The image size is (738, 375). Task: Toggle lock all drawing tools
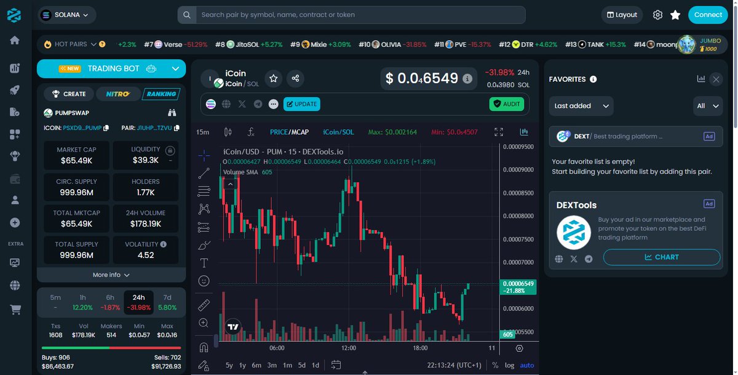pos(204,365)
